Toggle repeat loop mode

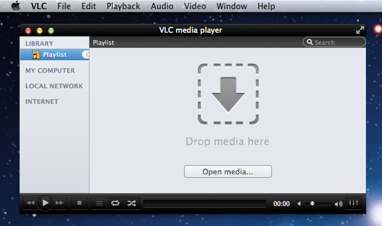(115, 203)
